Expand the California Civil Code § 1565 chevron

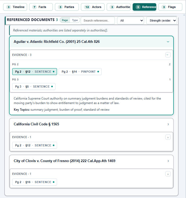point(168,124)
